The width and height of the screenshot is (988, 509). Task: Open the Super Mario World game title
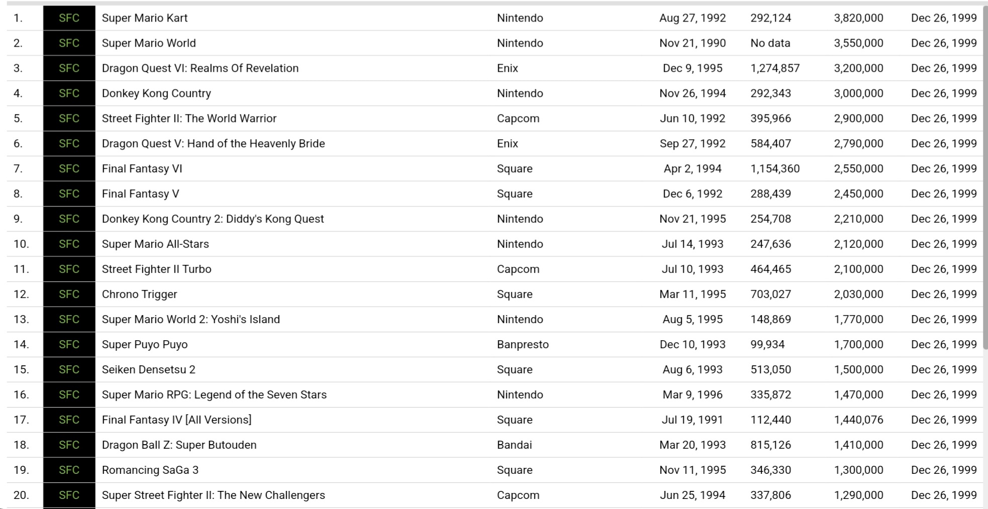149,43
